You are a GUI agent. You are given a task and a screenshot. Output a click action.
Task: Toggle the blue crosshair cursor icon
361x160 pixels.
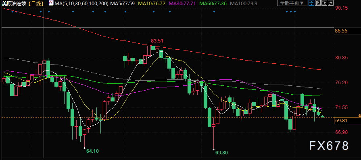pyautogui.click(x=311, y=3)
